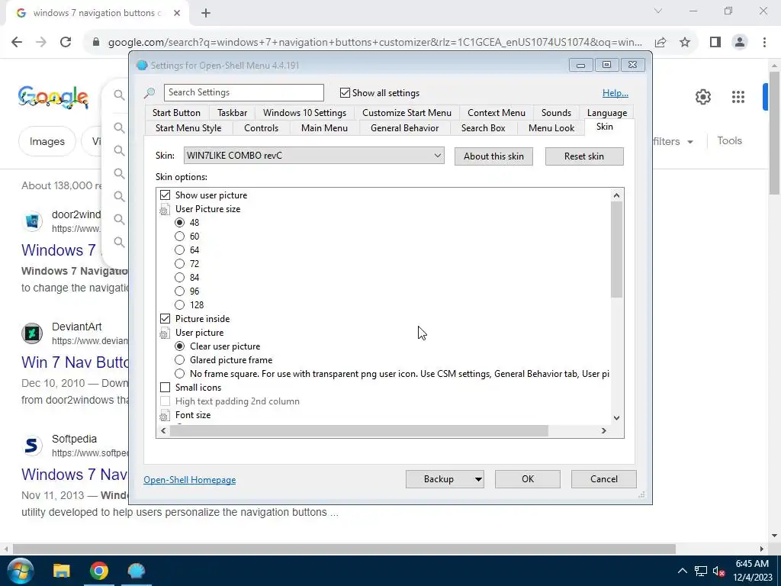Viewport: 781px width, 586px height.
Task: Open File Explorer from the taskbar
Action: coord(61,571)
